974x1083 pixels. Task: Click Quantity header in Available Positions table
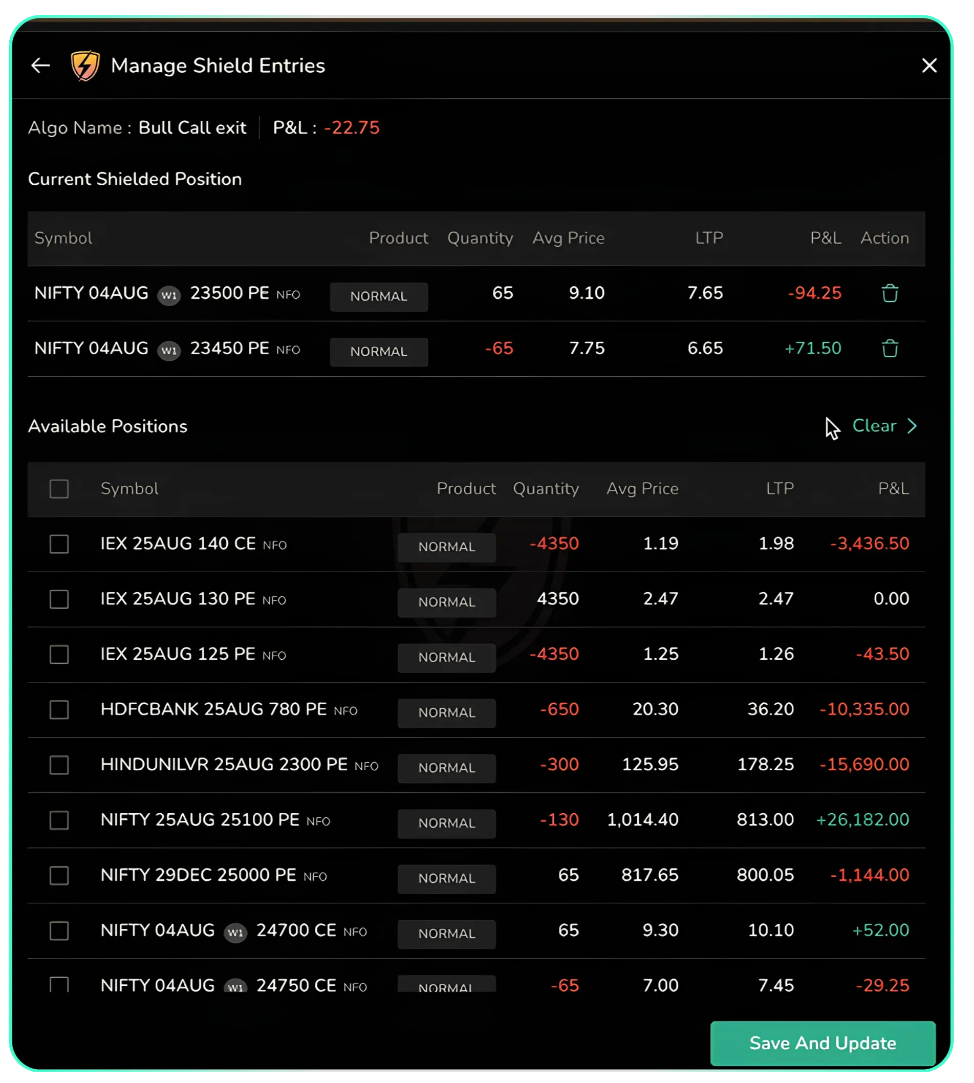546,488
